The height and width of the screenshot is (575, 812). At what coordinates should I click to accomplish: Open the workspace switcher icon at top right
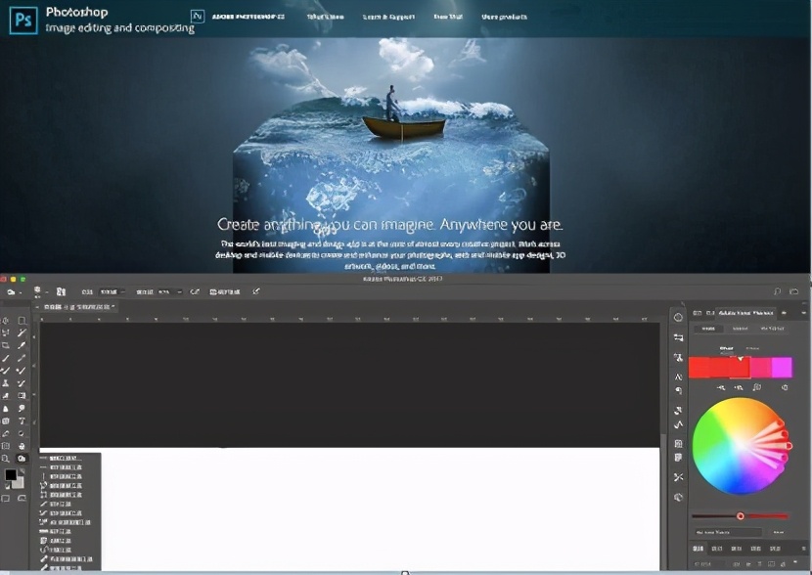[797, 291]
